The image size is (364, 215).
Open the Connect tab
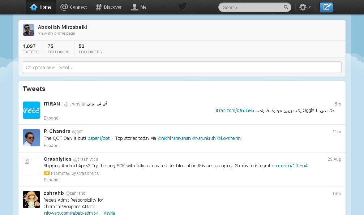click(x=74, y=7)
